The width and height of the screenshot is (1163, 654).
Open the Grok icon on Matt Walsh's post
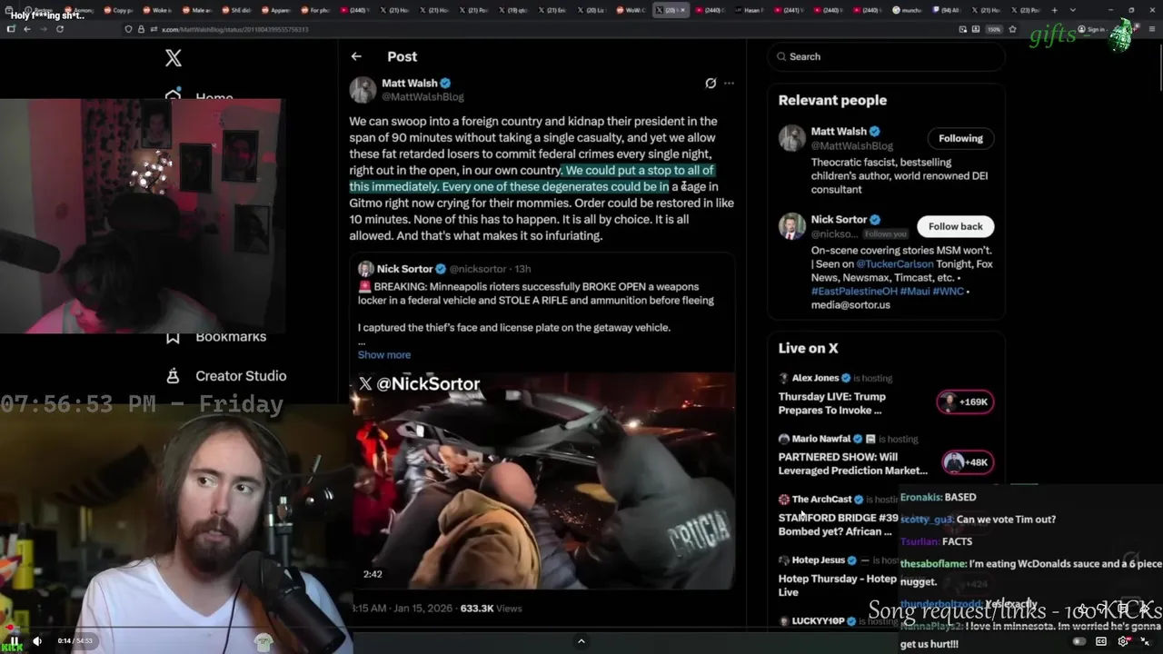pos(711,83)
